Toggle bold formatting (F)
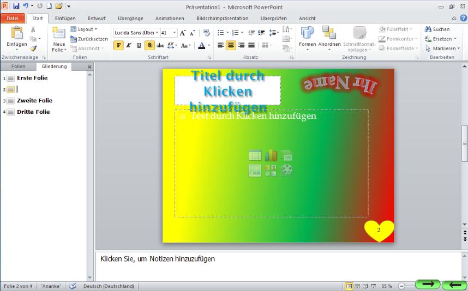 point(118,46)
